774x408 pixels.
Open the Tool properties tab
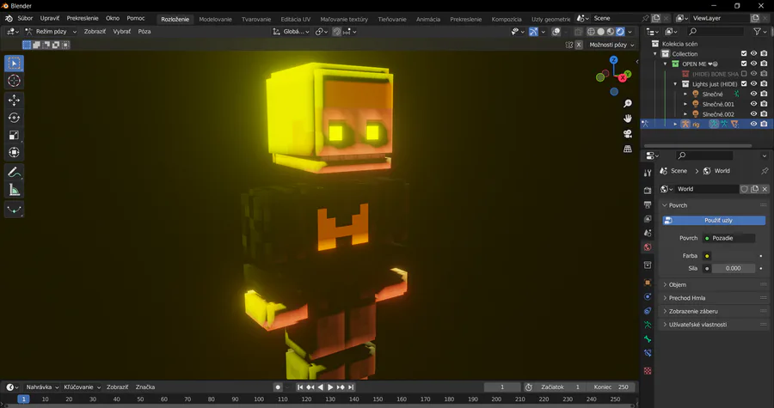[648, 173]
